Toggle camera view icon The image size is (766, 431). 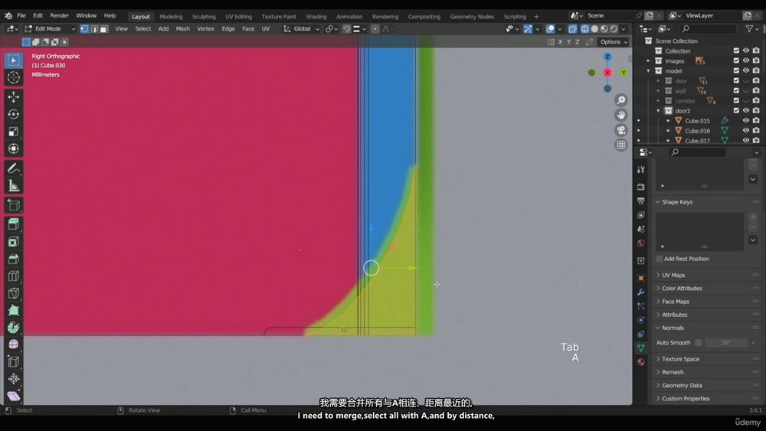coord(621,130)
